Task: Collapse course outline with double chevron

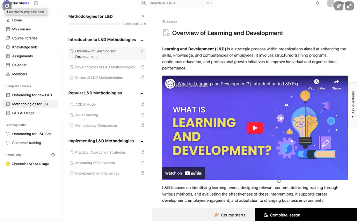Action: pos(143,16)
